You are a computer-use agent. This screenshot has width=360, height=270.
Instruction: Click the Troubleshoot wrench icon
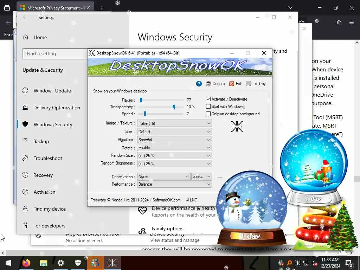click(25, 158)
